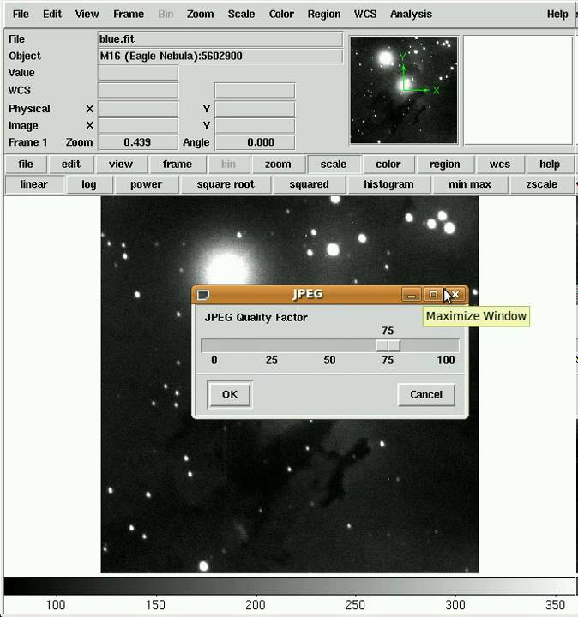Click the Angle value field 0.000
The height and width of the screenshot is (617, 578).
(256, 142)
